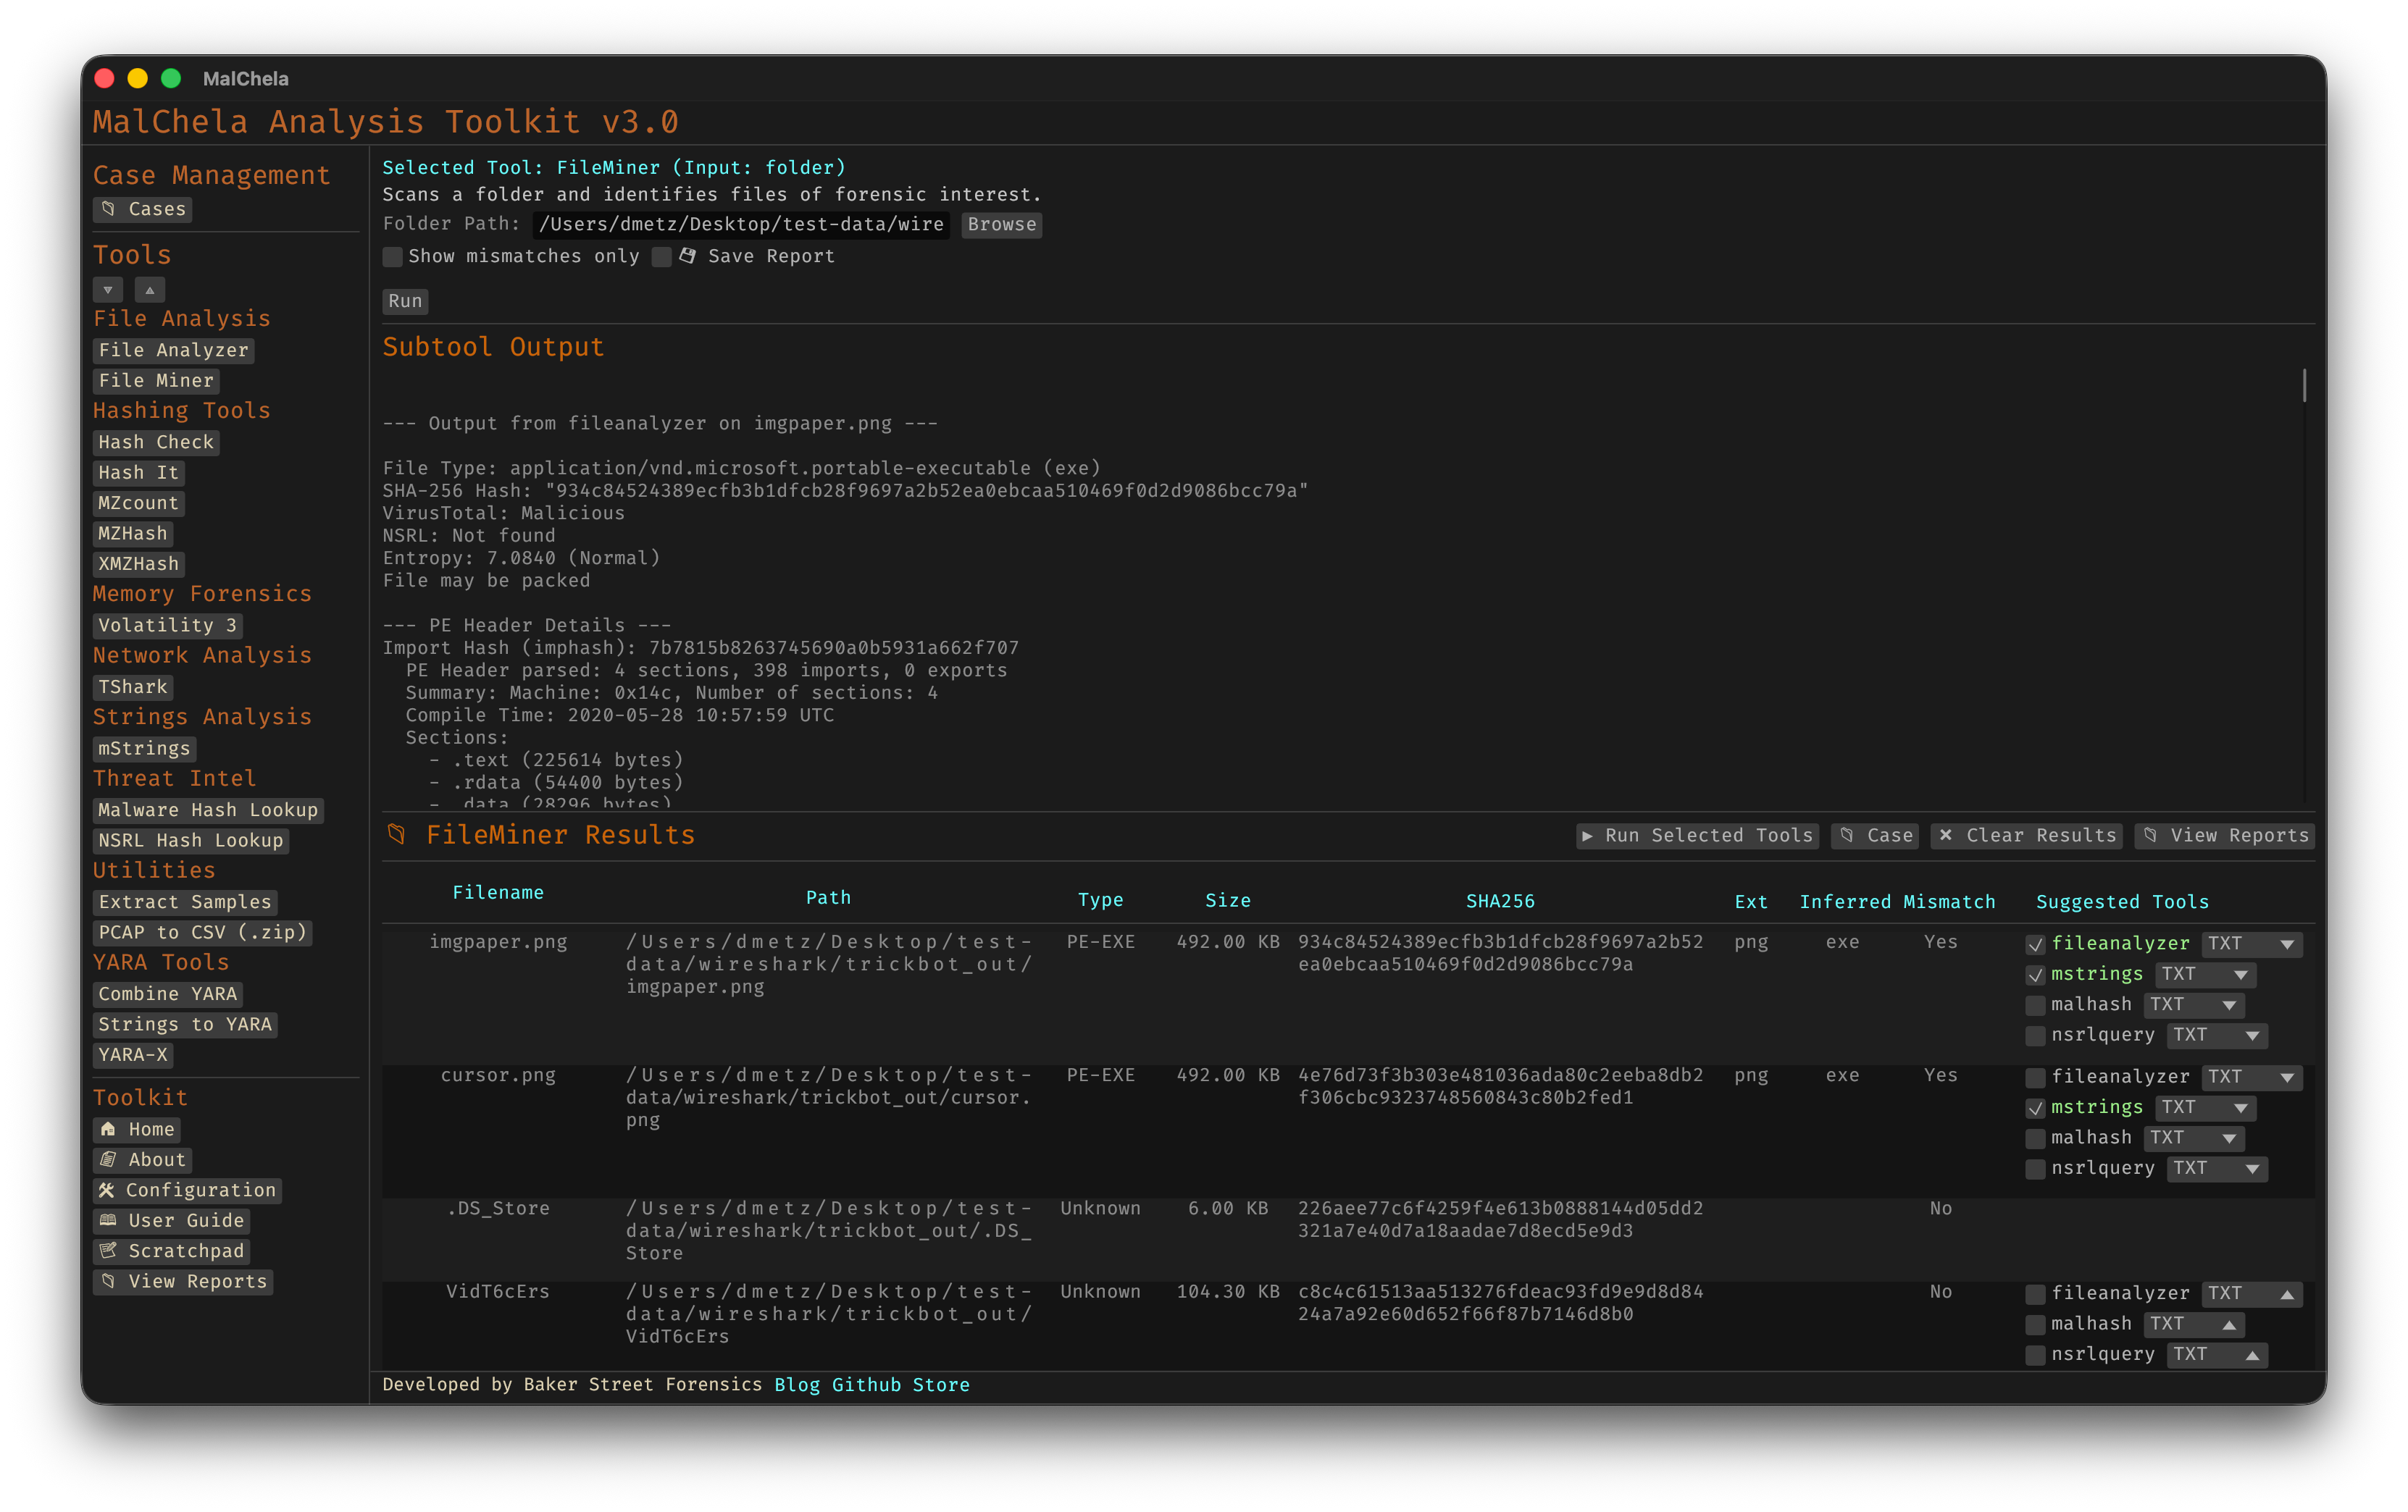The height and width of the screenshot is (1512, 2408).
Task: Open View Reports in the sidebar
Action: [x=183, y=1281]
